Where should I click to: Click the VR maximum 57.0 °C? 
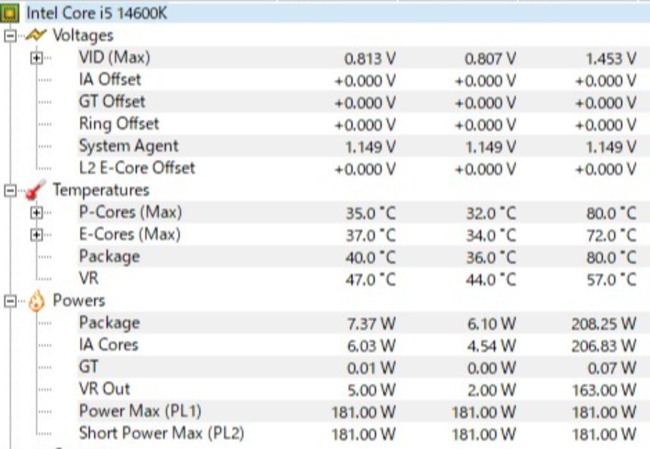[x=611, y=280]
